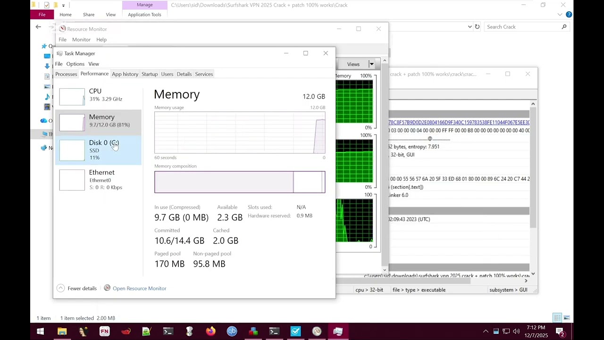Open the Customize Quick Access Toolbar dropdown
Image resolution: width=604 pixels, height=340 pixels.
[x=63, y=5]
